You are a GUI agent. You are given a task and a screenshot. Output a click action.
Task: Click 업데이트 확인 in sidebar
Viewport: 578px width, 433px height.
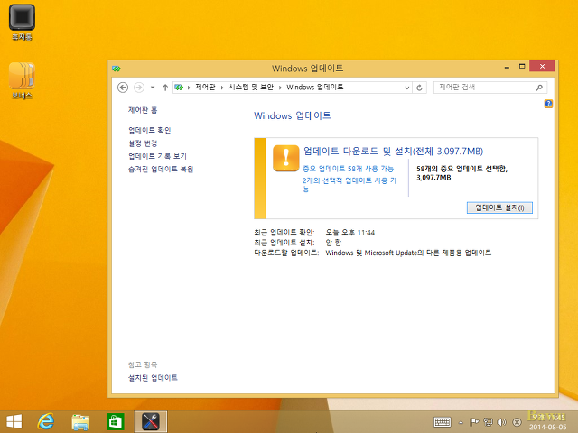[x=150, y=130]
